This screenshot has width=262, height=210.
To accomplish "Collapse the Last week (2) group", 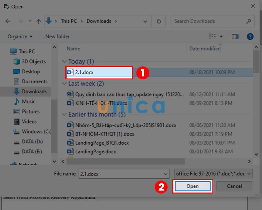I will [64, 84].
